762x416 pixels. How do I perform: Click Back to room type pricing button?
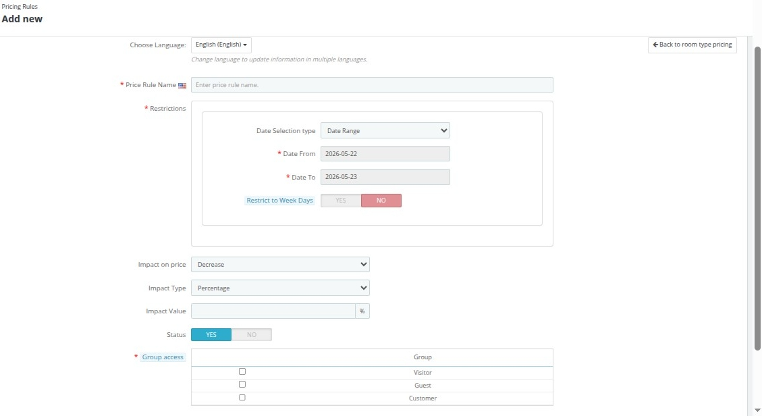click(x=692, y=45)
